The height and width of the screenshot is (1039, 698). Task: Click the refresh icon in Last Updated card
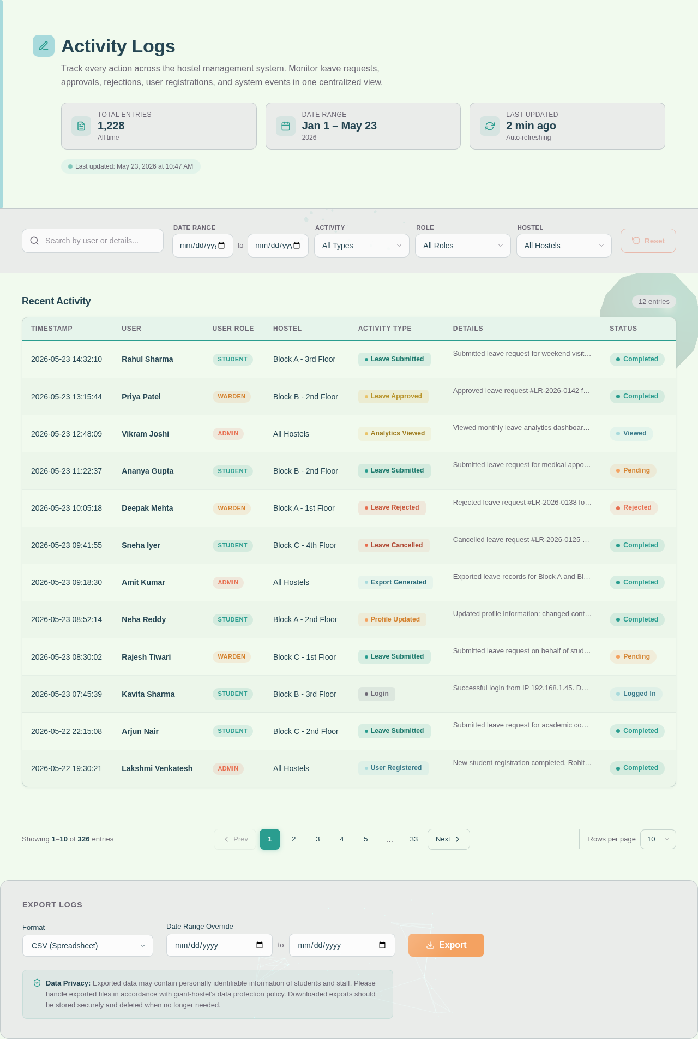pos(490,126)
